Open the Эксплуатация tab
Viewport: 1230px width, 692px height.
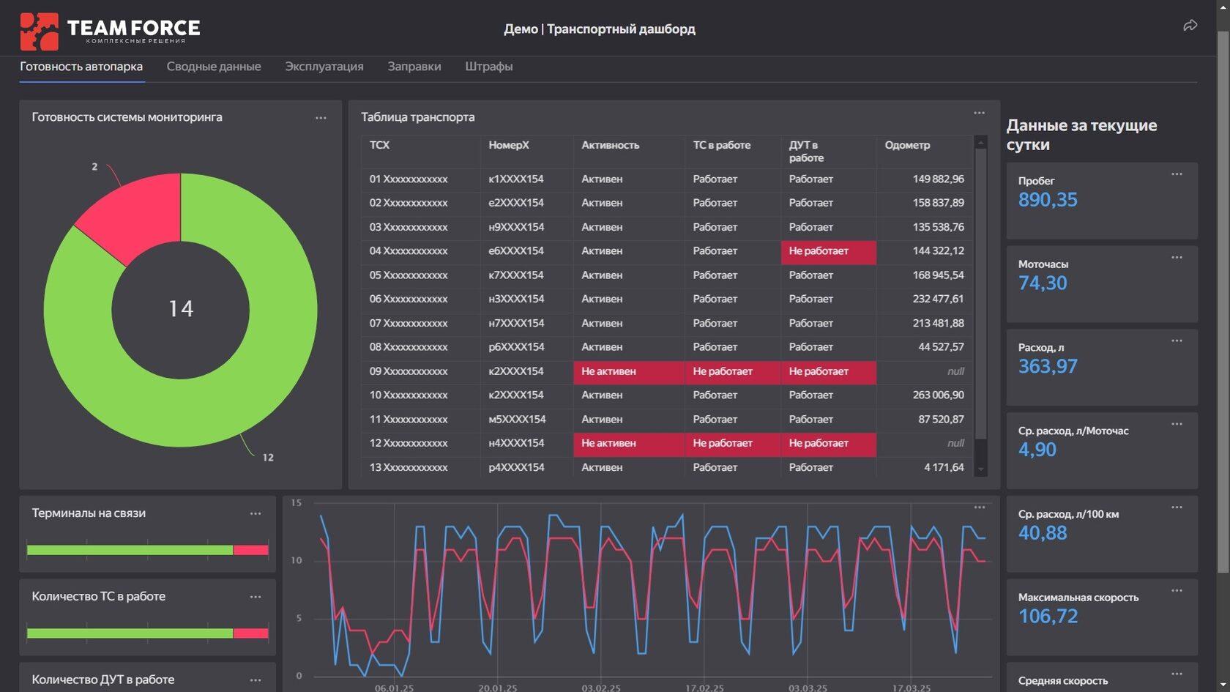324,67
